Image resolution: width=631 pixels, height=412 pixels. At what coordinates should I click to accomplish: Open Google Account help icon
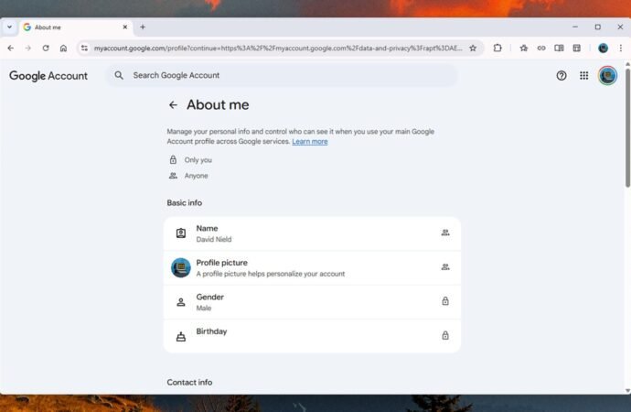point(561,75)
